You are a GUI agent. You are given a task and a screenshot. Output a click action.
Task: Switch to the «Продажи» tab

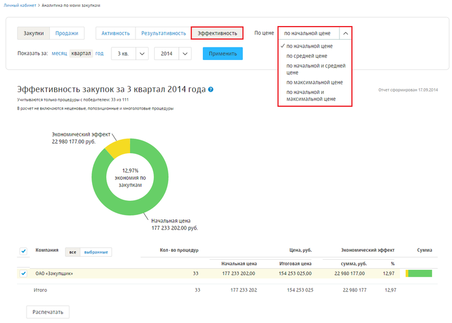tap(67, 33)
